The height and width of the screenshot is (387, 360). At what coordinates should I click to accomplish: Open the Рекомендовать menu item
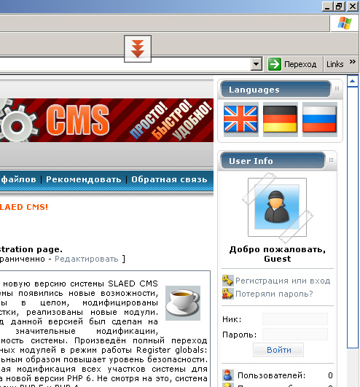tap(84, 179)
